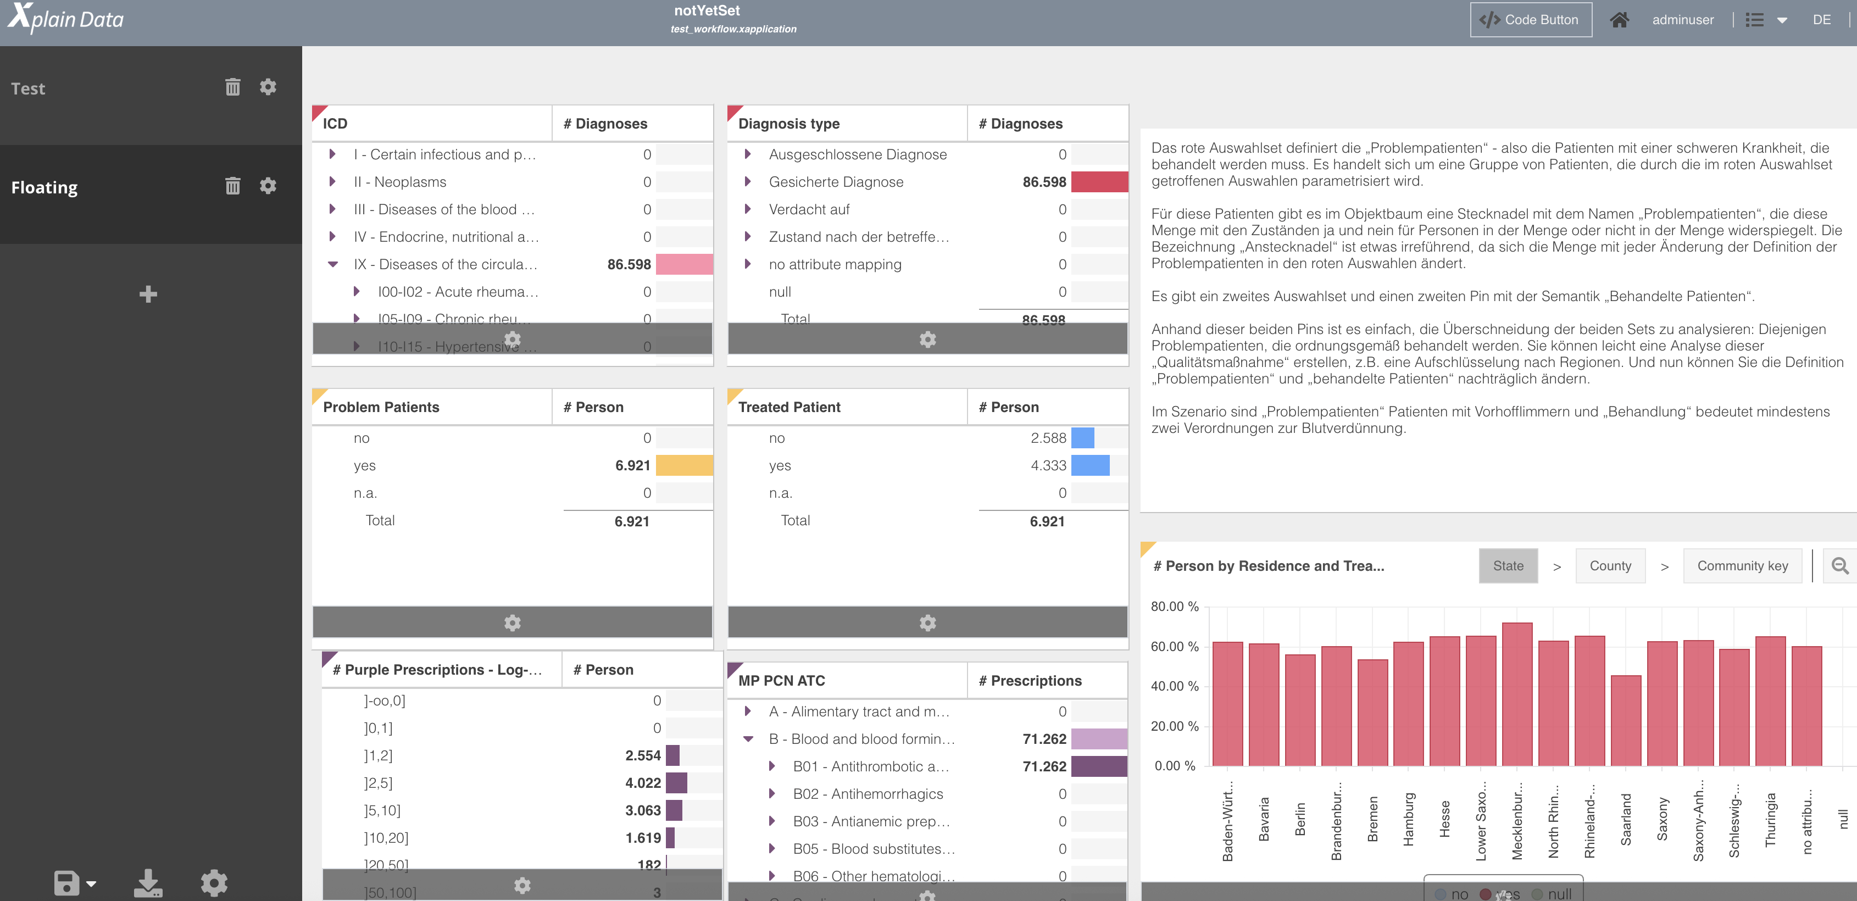Open the save options dropdown arrow
This screenshot has height=901, width=1857.
(91, 884)
